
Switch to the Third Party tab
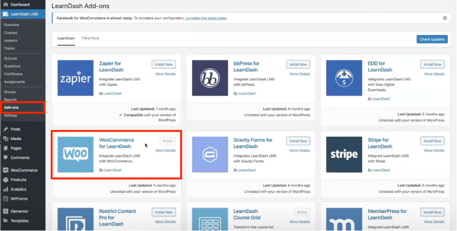tap(90, 38)
